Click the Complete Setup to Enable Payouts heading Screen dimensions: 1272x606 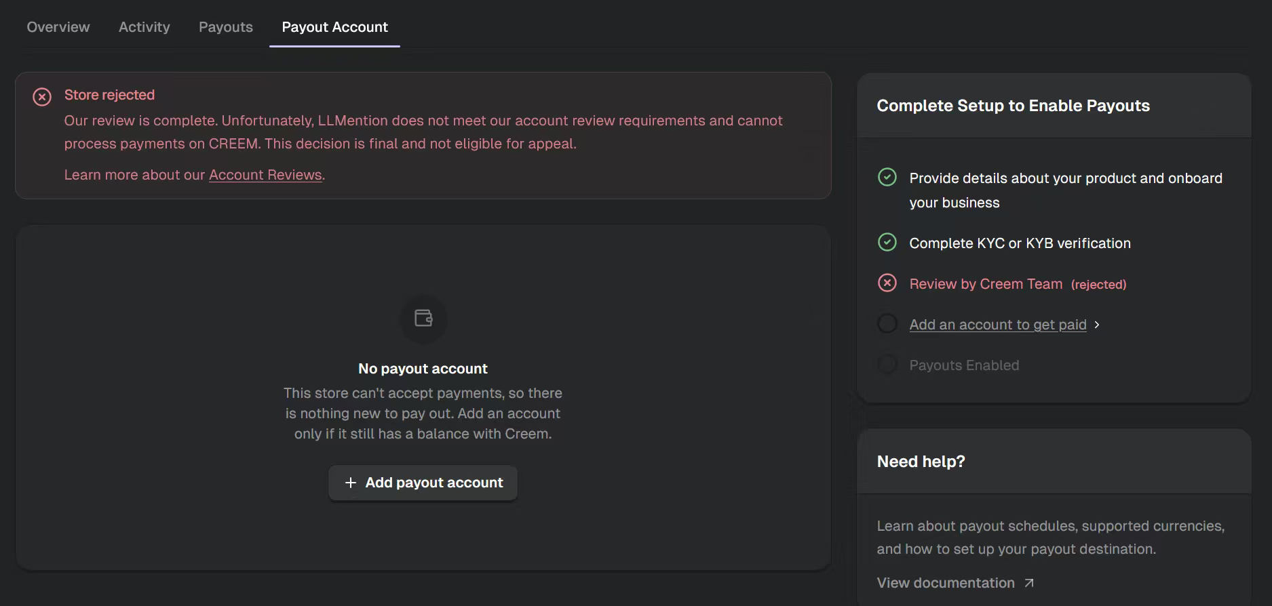(x=1013, y=106)
